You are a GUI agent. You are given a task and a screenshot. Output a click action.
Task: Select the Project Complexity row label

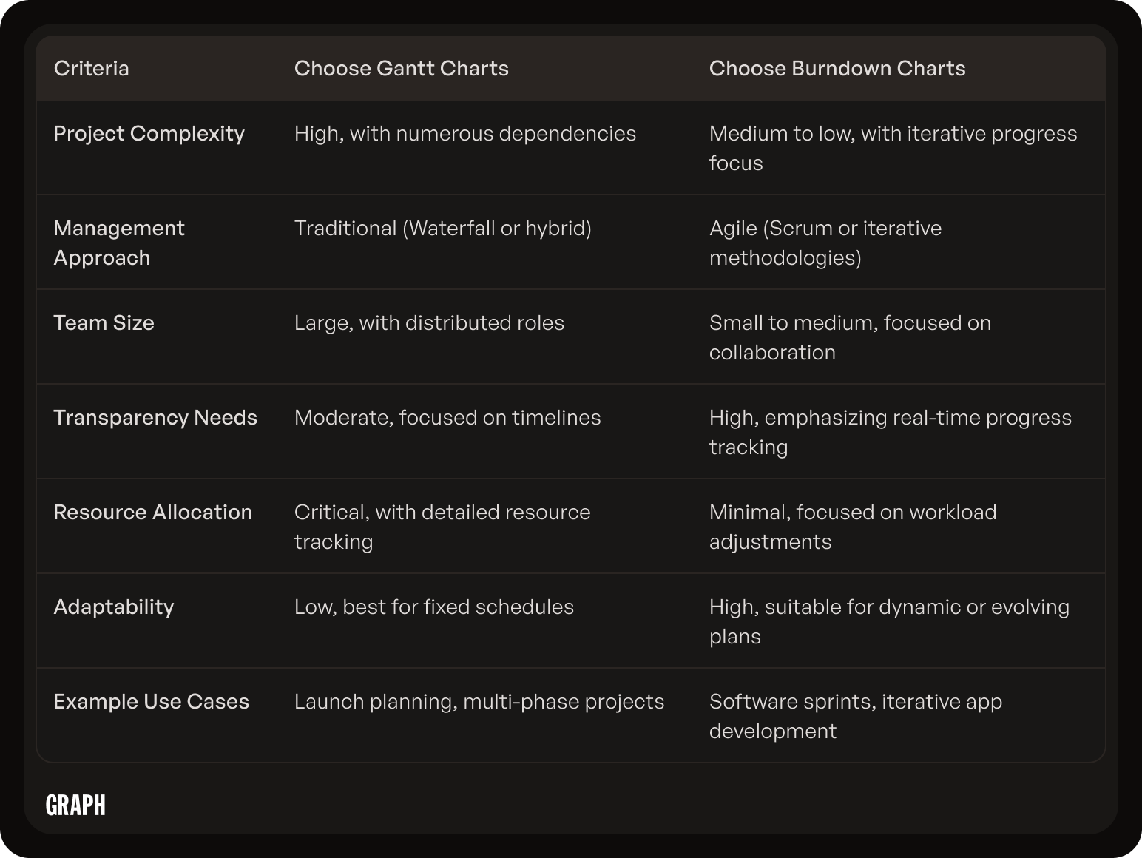point(149,134)
